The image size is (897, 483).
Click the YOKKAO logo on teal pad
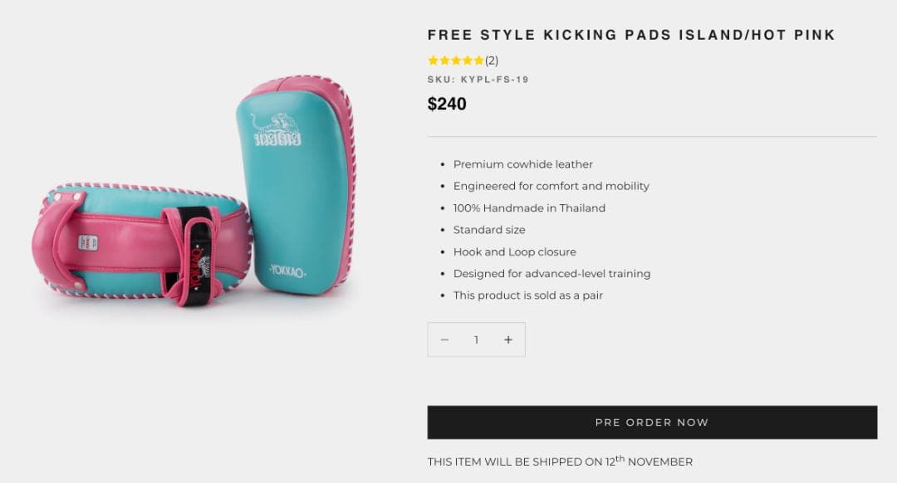287,271
